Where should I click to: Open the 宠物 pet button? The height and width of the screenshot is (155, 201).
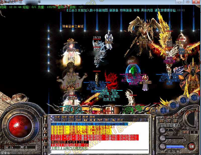(x=64, y=117)
